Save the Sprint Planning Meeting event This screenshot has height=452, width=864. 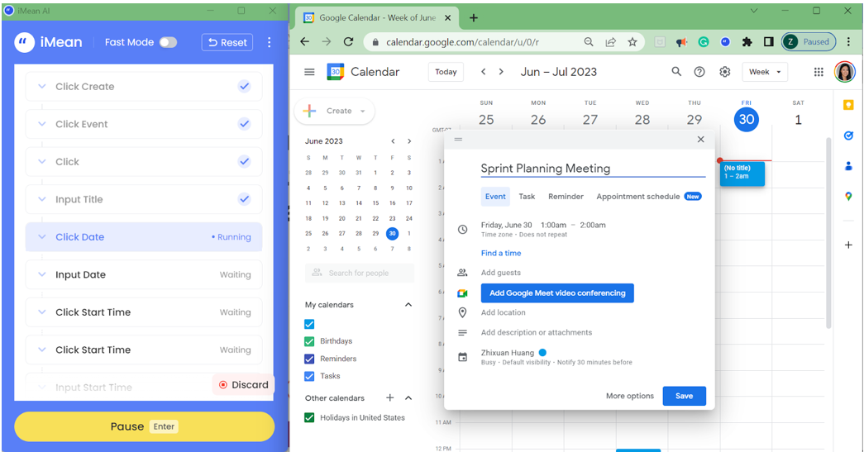(x=684, y=396)
